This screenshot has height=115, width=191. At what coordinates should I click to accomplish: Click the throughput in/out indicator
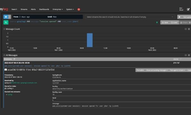click(181, 9)
